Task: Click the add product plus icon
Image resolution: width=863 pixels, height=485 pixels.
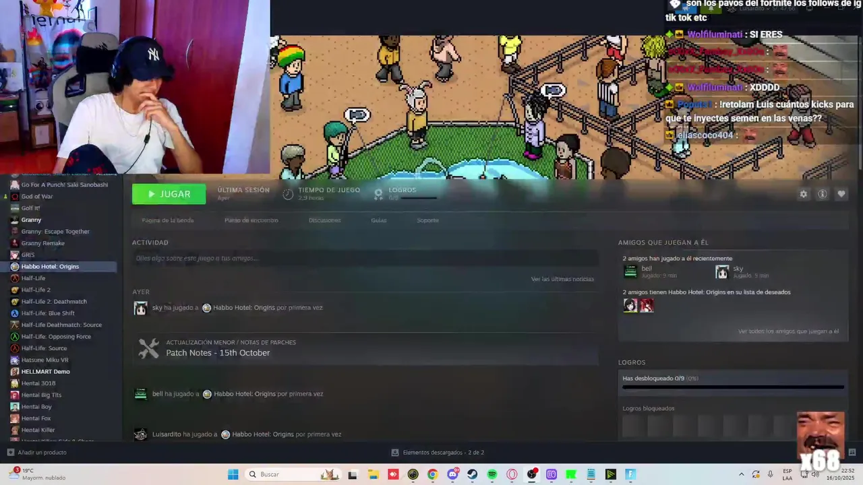Action: click(x=10, y=453)
